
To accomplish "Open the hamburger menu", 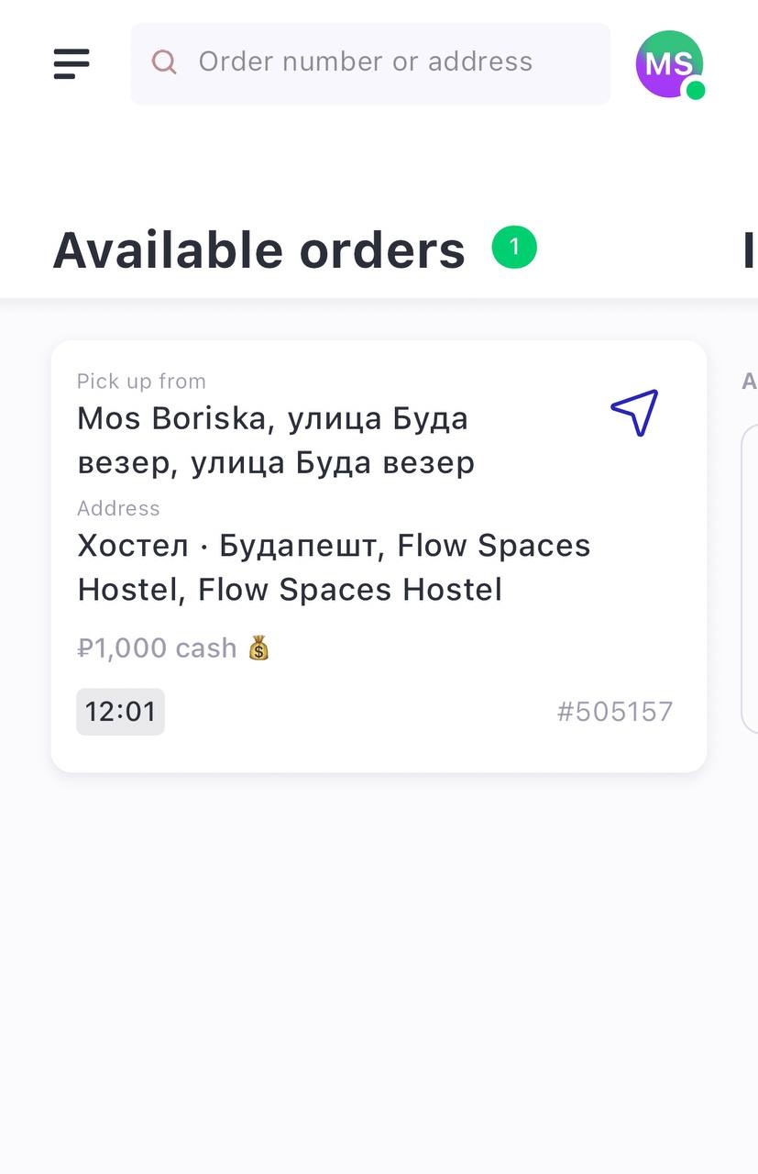I will pyautogui.click(x=71, y=63).
